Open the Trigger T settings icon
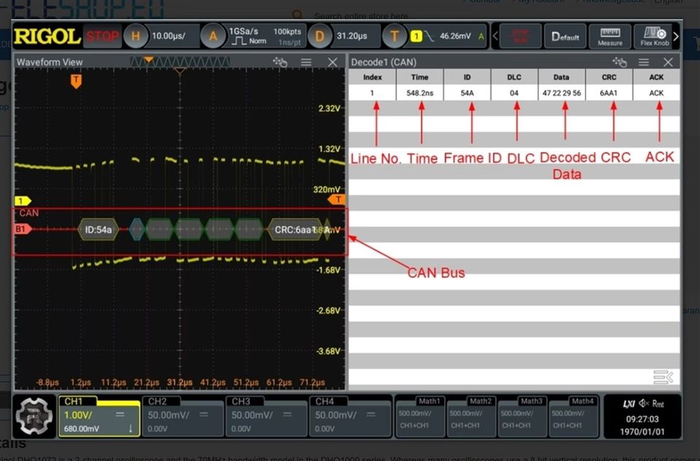The width and height of the screenshot is (700, 461). click(394, 36)
